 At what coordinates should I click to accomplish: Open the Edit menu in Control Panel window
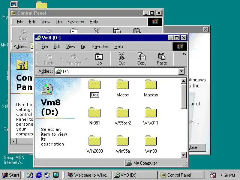(32, 22)
